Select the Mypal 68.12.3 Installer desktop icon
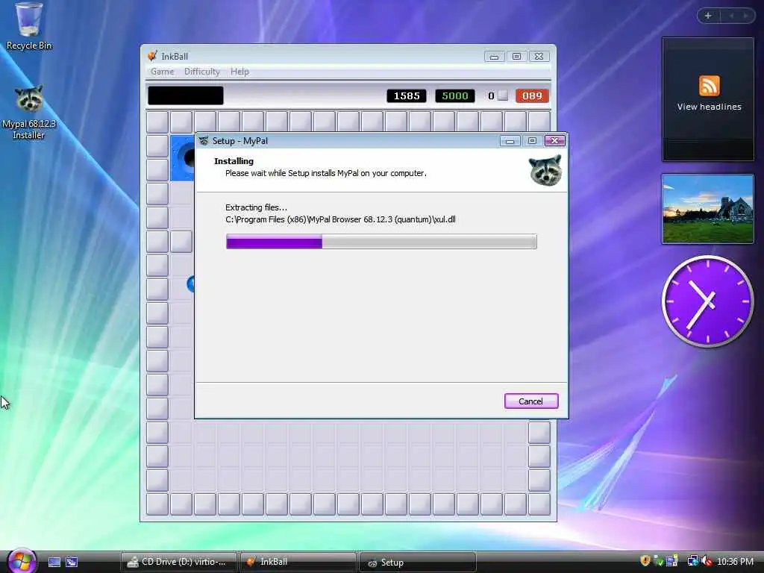This screenshot has height=573, width=764. click(x=29, y=113)
